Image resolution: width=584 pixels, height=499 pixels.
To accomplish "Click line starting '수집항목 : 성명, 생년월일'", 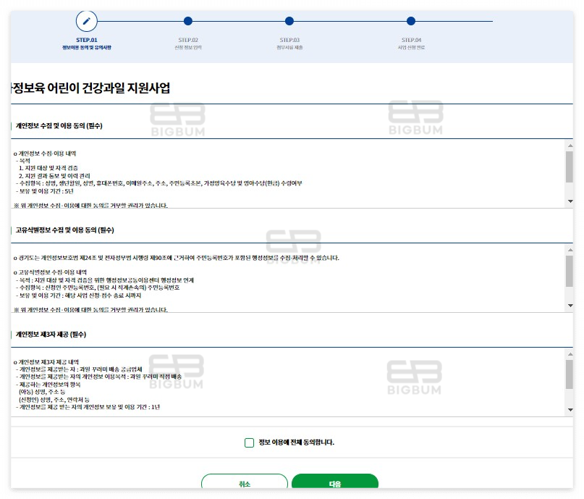I will point(161,183).
